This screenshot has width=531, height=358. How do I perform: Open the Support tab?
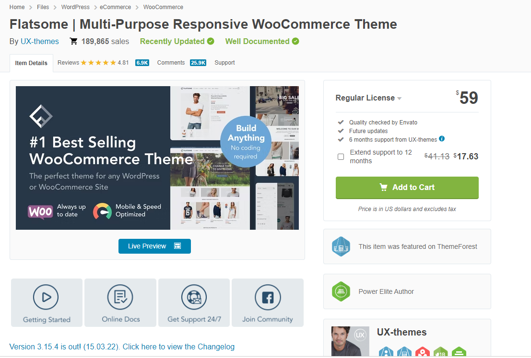224,63
